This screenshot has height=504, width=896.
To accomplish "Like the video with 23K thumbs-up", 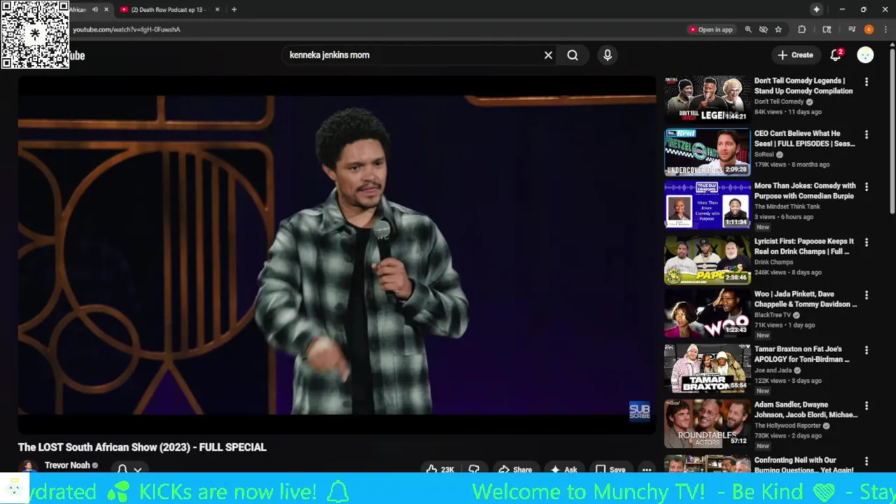I will (x=440, y=469).
